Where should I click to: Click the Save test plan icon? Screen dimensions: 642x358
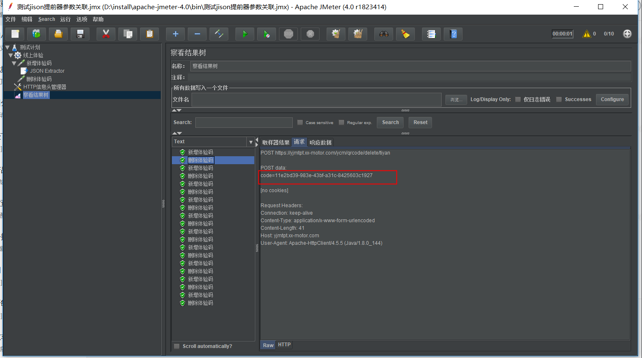[x=80, y=34]
